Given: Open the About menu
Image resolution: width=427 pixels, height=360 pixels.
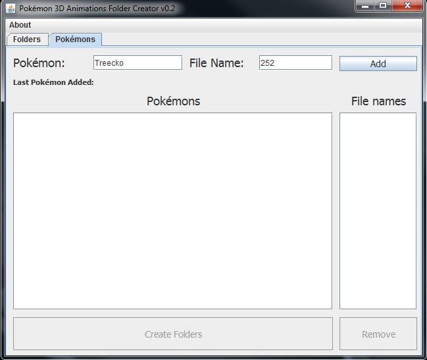Looking at the screenshot, I should pos(20,25).
